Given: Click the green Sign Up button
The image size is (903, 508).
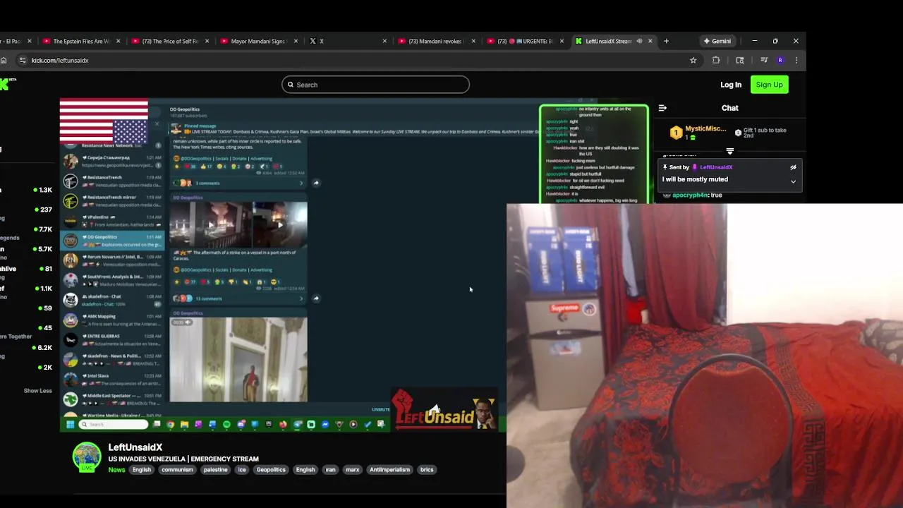Looking at the screenshot, I should 769,85.
